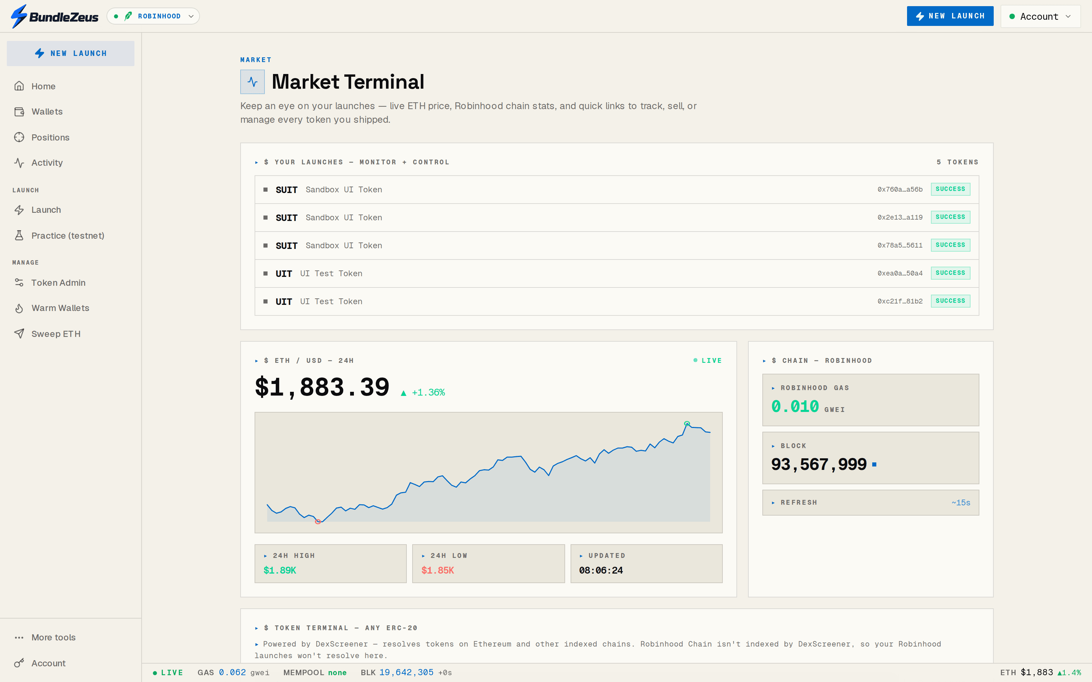Click the Activity pulse icon
This screenshot has height=682, width=1092.
point(19,162)
